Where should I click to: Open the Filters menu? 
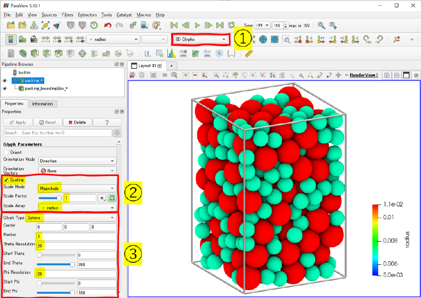(67, 15)
